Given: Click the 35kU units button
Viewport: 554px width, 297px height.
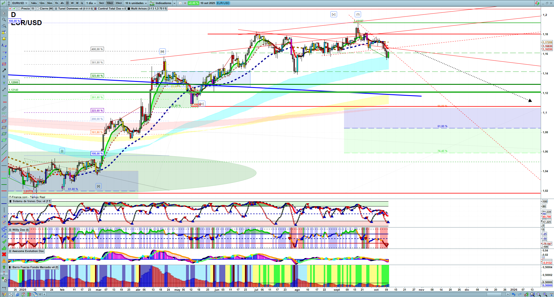Looking at the screenshot, I should coord(118,3).
